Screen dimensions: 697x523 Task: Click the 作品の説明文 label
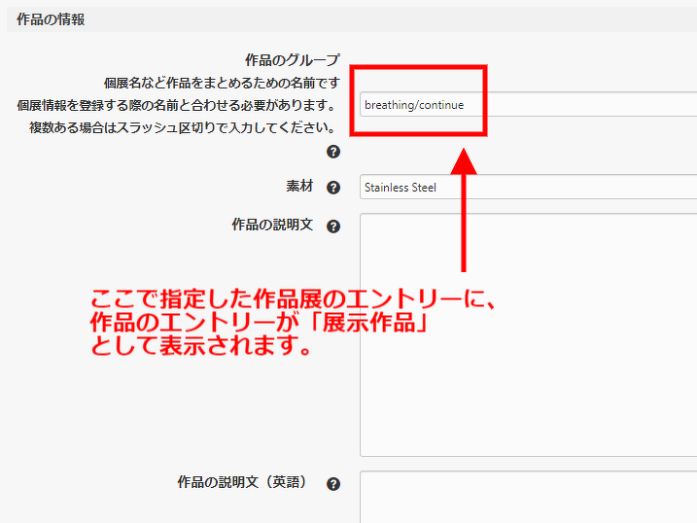[x=272, y=225]
